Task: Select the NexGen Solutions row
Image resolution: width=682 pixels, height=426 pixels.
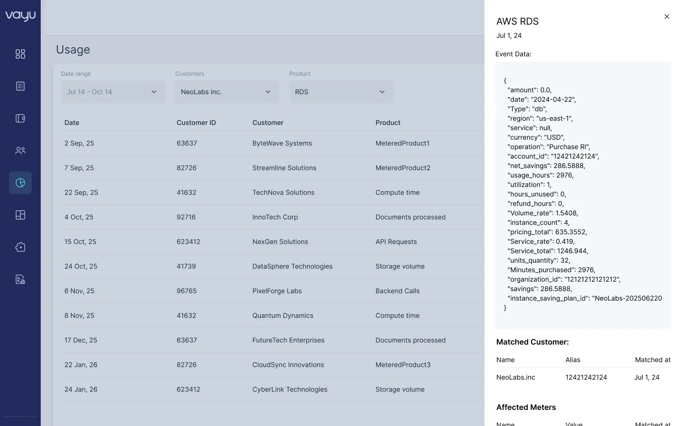Action: coord(272,242)
